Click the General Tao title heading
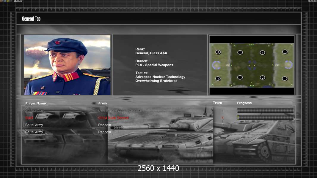 click(31, 19)
